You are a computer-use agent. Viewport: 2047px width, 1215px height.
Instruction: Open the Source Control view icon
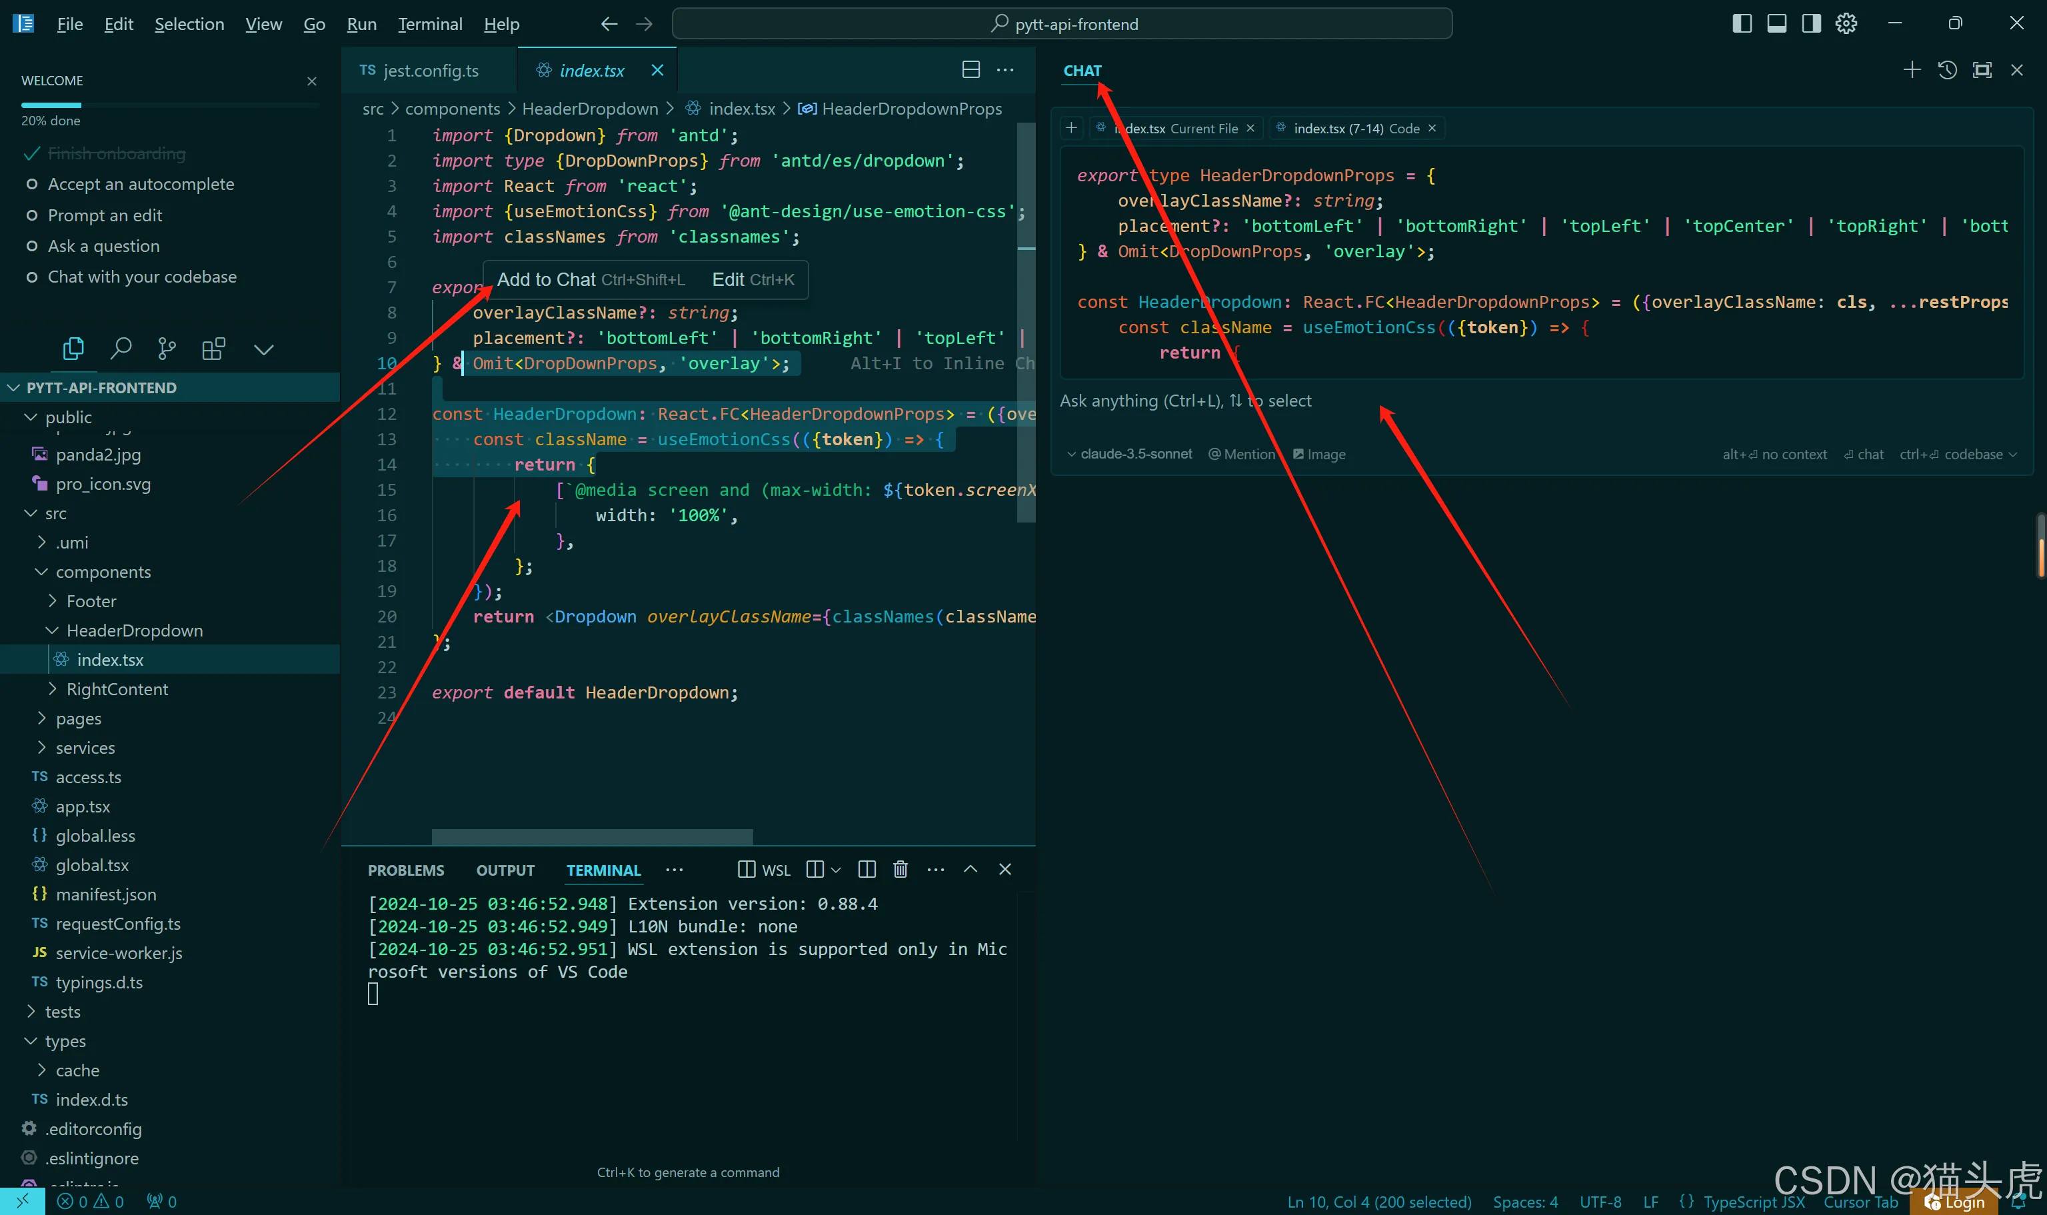167,349
